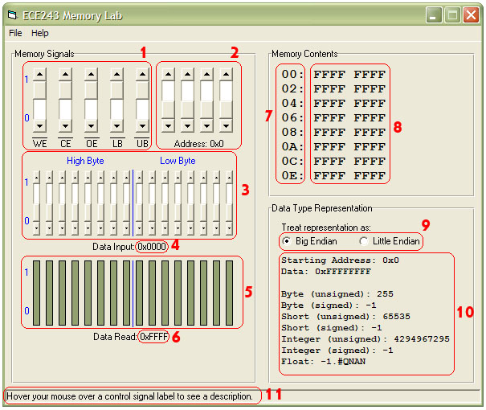This screenshot has width=486, height=410.
Task: Click the up arrow of the third Address bit
Action: click(x=206, y=75)
